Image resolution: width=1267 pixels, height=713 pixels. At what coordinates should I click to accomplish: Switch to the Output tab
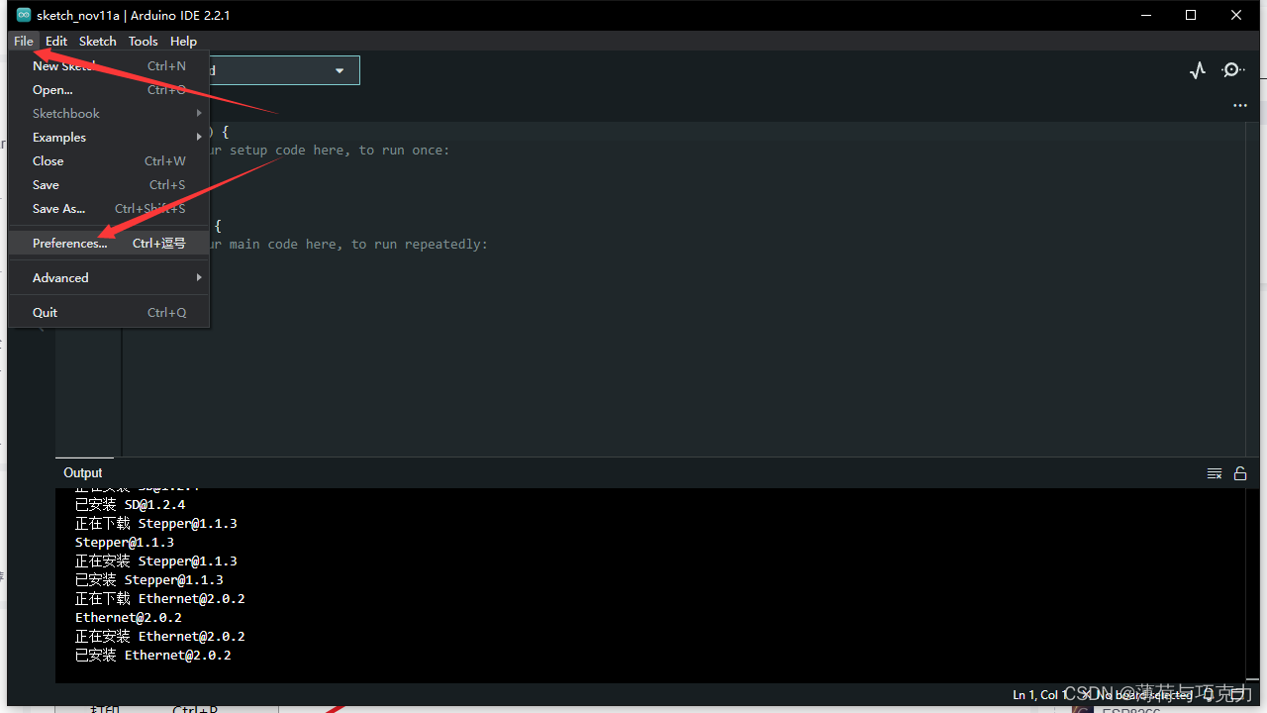point(83,472)
